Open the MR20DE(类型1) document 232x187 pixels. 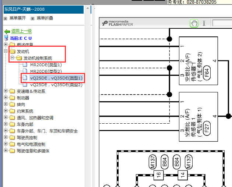click(x=46, y=65)
